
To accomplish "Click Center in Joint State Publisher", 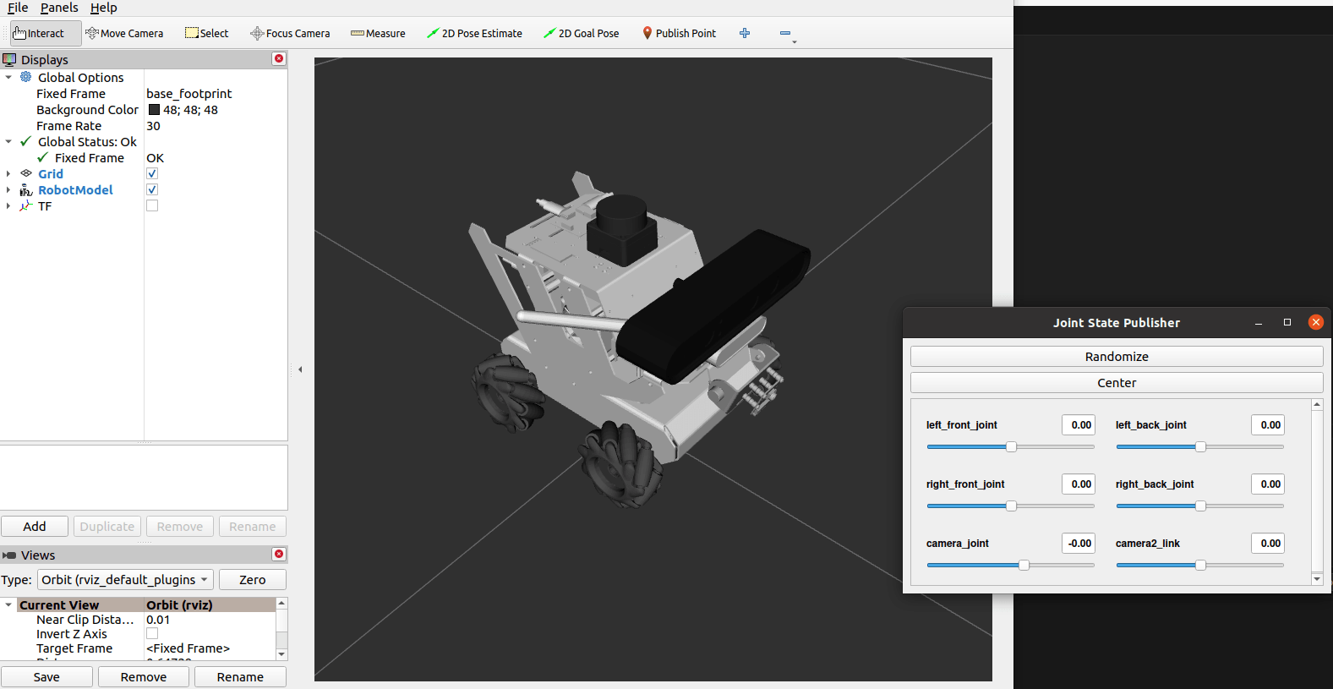I will [x=1117, y=383].
